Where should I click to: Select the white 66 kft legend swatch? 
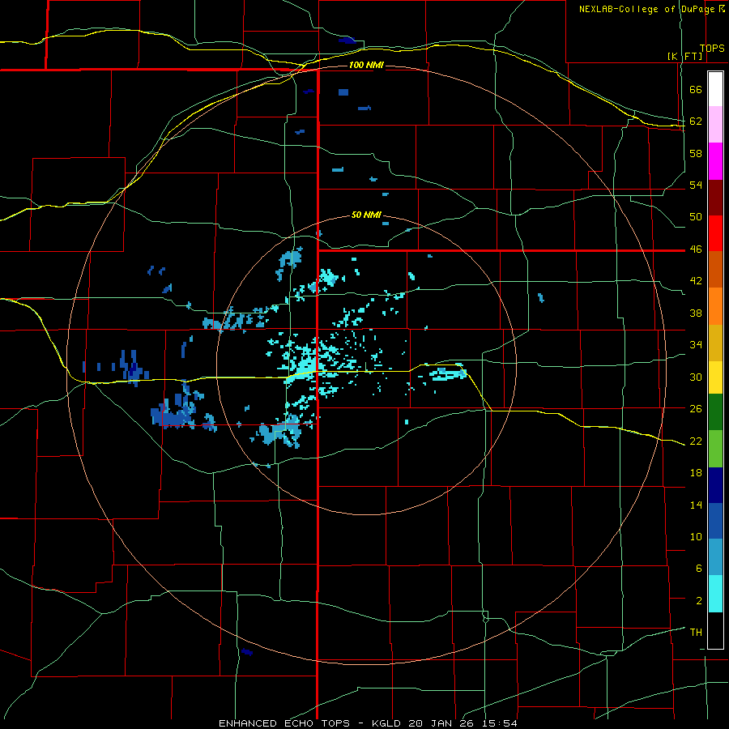click(715, 89)
